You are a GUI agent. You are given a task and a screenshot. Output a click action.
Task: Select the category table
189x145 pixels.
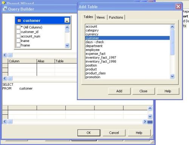click(127, 30)
